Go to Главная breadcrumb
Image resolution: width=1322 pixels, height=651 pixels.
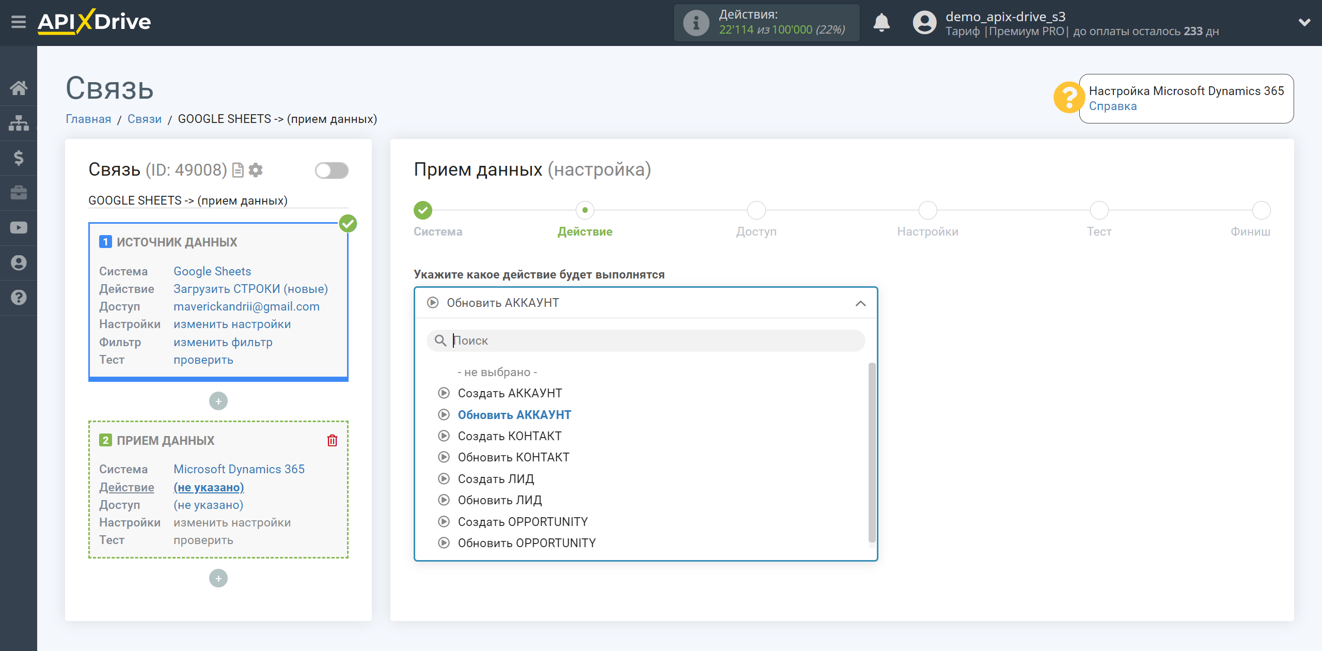point(88,119)
